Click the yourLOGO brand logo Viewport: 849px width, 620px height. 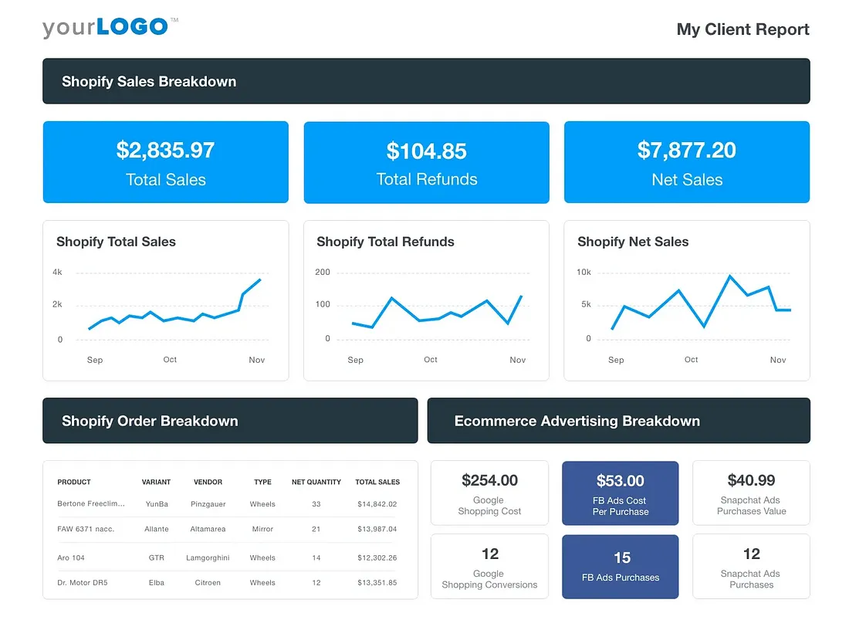click(x=110, y=27)
